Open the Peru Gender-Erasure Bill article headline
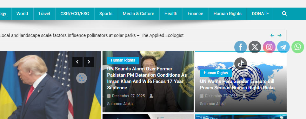The width and height of the screenshot is (306, 119). pos(237,85)
